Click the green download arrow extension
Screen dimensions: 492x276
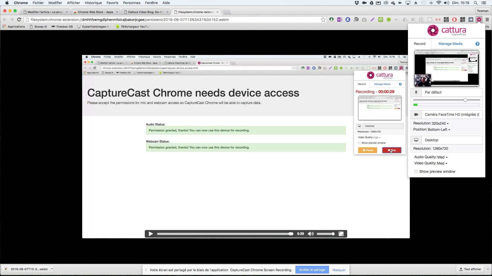tap(331, 20)
